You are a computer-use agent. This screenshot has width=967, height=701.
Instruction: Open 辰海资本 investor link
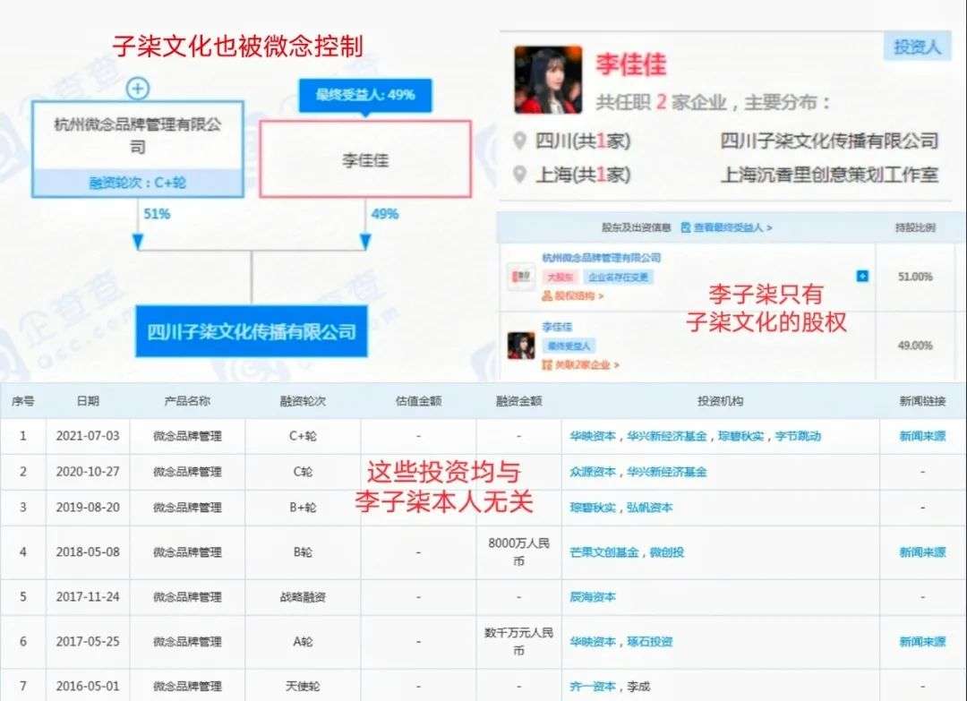[593, 597]
